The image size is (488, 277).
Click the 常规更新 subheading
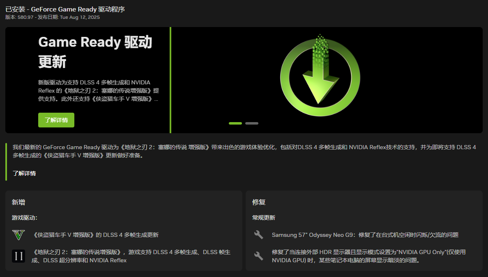pos(264,218)
